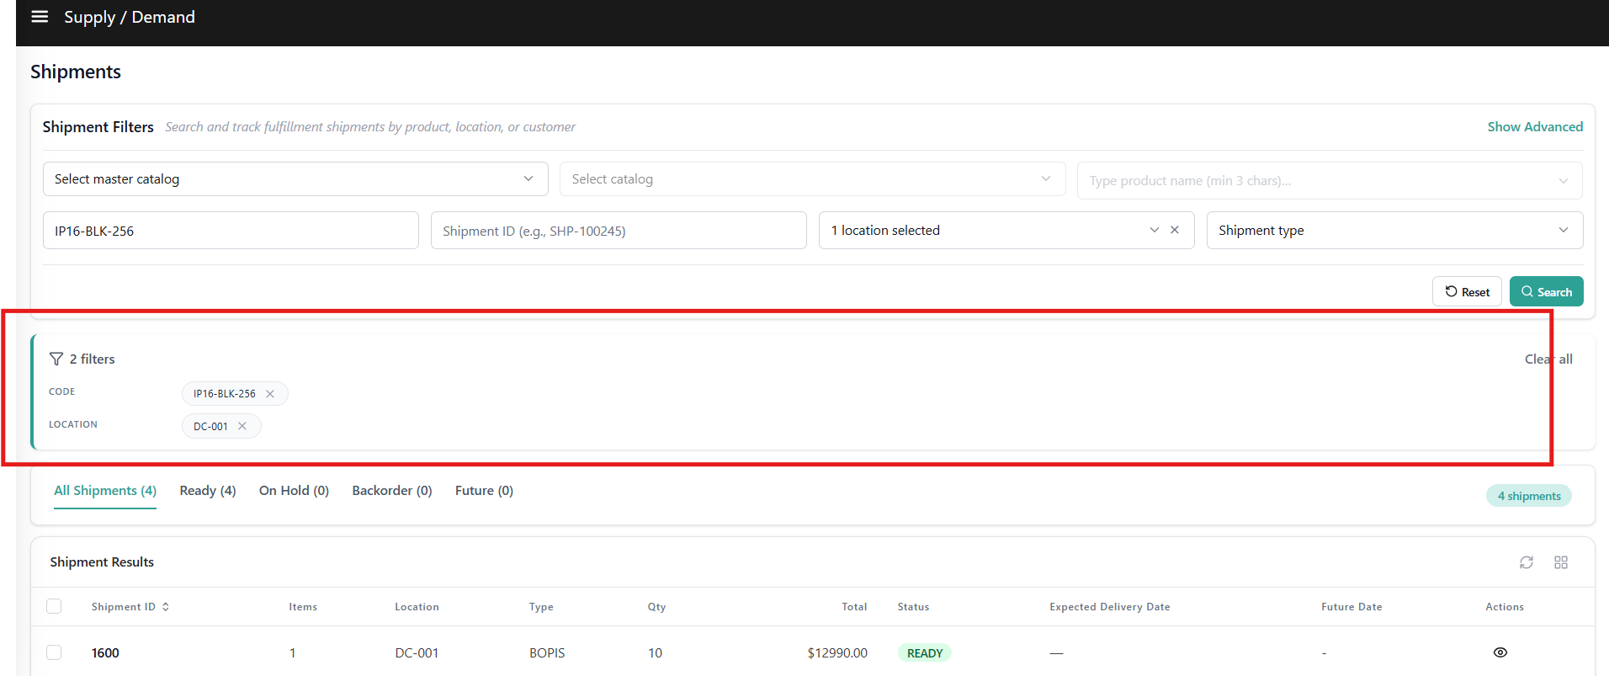Open the Shipment type dropdown
Image resolution: width=1609 pixels, height=676 pixels.
[1394, 230]
